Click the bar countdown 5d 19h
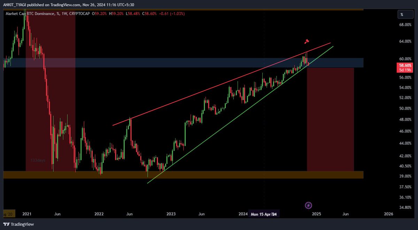 tap(405, 70)
